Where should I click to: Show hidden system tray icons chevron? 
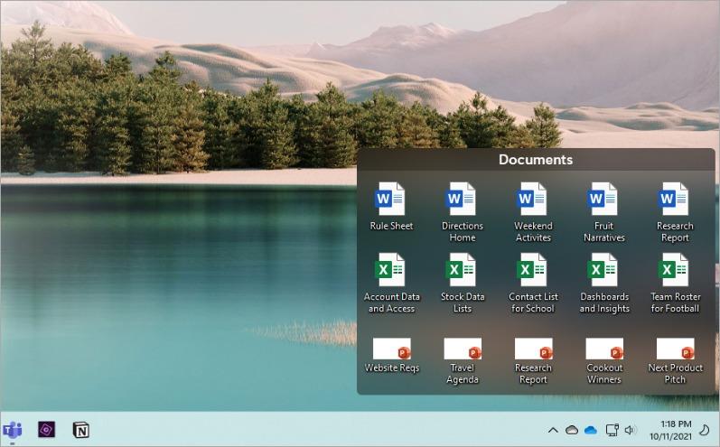pos(553,430)
